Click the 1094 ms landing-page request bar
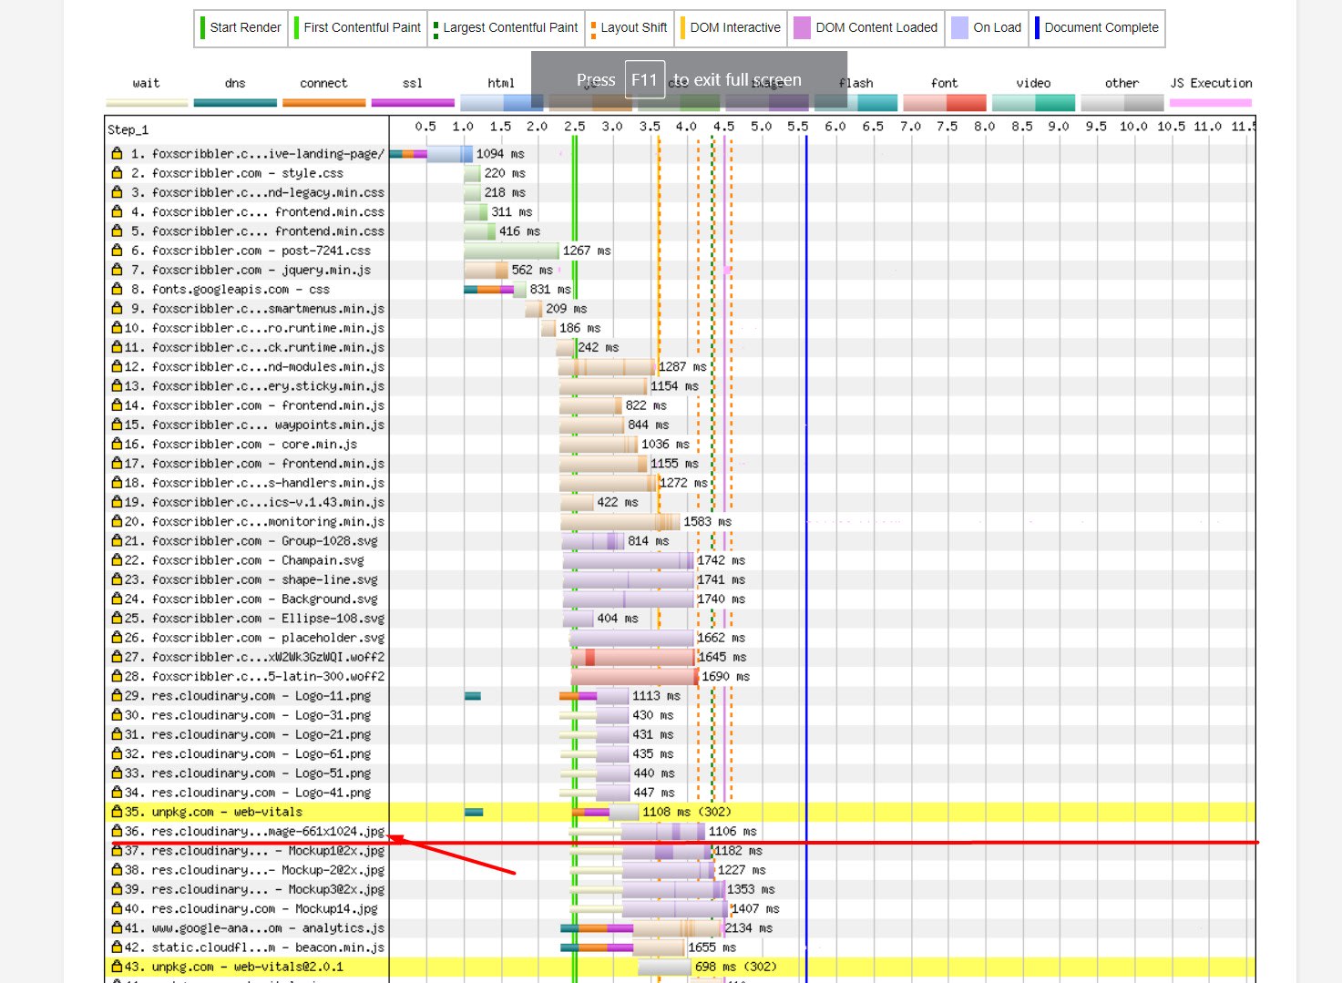This screenshot has height=983, width=1342. click(431, 154)
